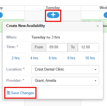This screenshot has height=106, width=107.
Task: Edit the From time field showing 09:00
Action: pos(57,47)
